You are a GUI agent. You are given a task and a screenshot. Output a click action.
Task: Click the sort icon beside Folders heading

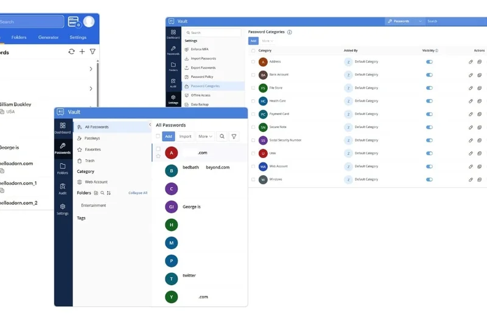[109, 193]
